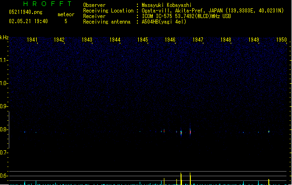Click receiver text ICOM IC-575 53.7492 MHz
This screenshot has width=292, height=185.
[186, 16]
